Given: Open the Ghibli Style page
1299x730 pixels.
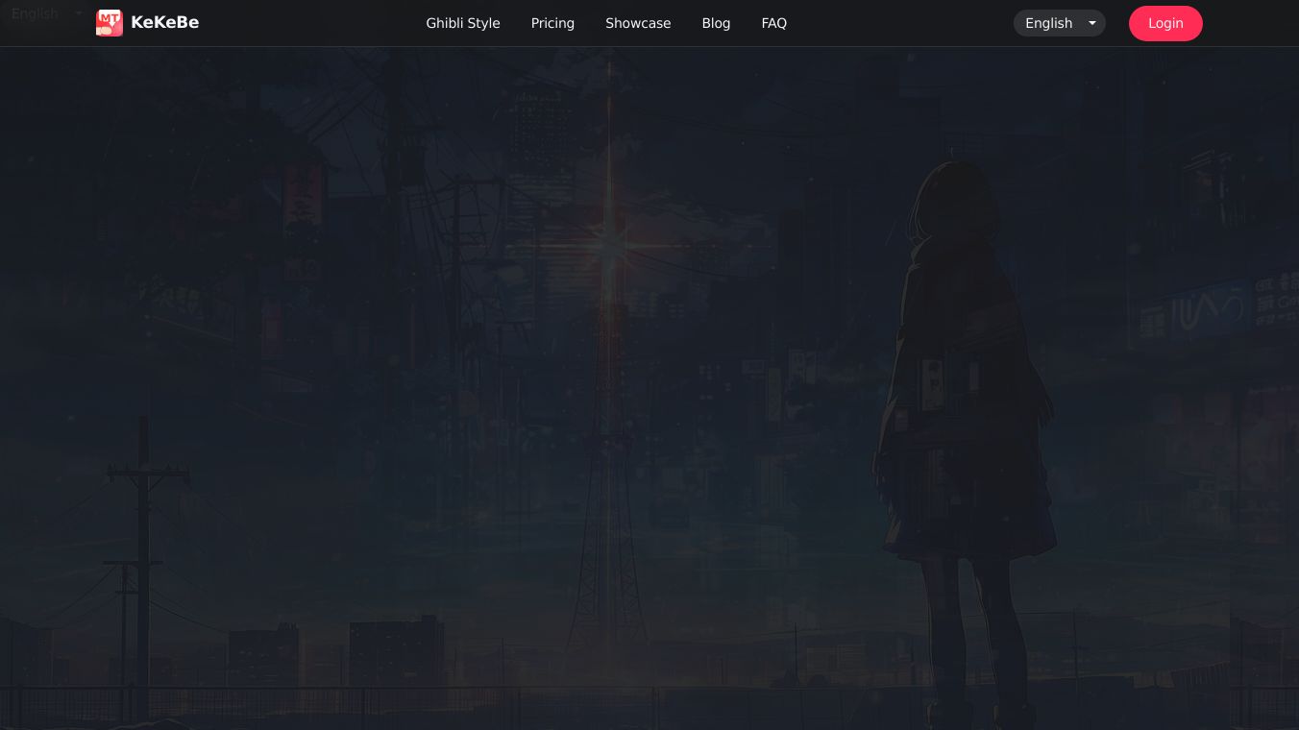Looking at the screenshot, I should tap(463, 23).
